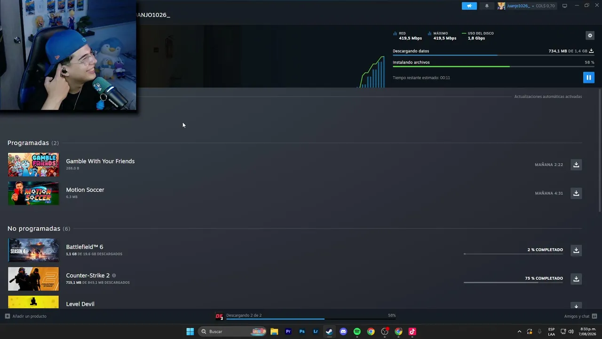Open download settings gear
Image resolution: width=602 pixels, height=339 pixels.
point(590,35)
